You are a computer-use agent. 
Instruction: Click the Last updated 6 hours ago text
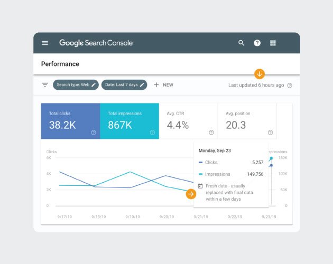(256, 85)
